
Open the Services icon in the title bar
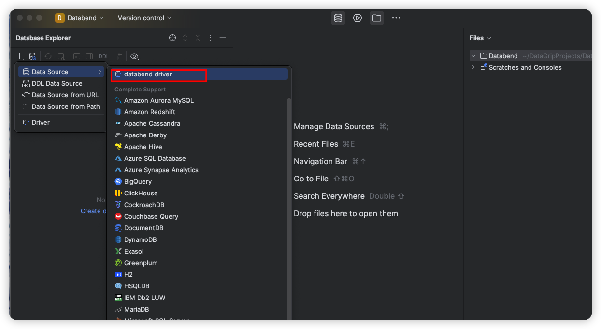pyautogui.click(x=358, y=18)
